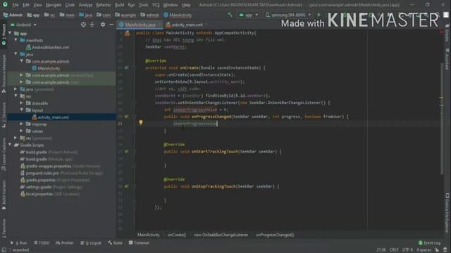451x253 pixels.
Task: Click the Make Project hammer icon
Action: coord(230,15)
